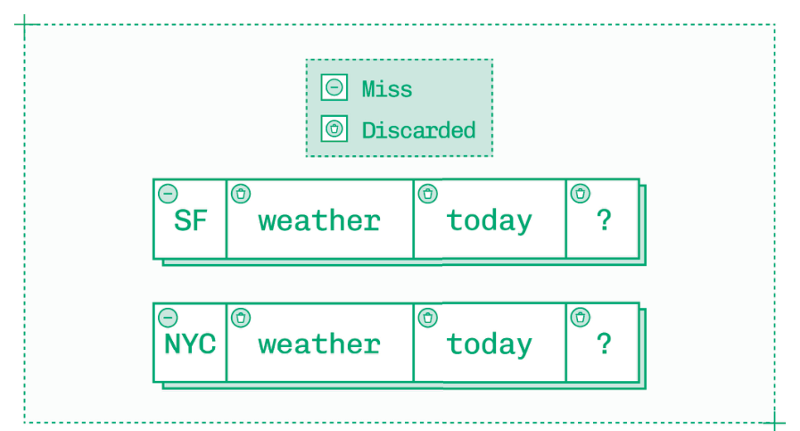Click the question mark token in the SF row

tap(604, 221)
